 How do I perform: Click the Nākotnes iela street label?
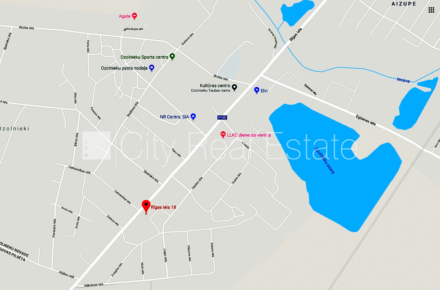point(93,285)
